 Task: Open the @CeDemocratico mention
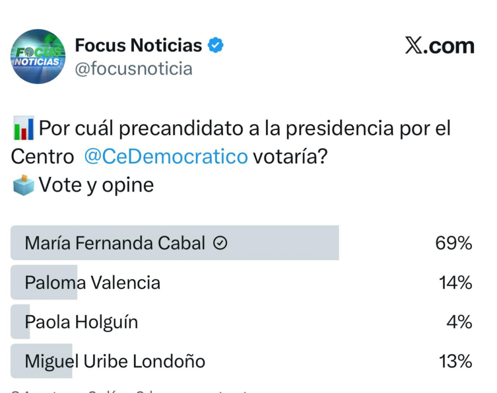coord(166,157)
